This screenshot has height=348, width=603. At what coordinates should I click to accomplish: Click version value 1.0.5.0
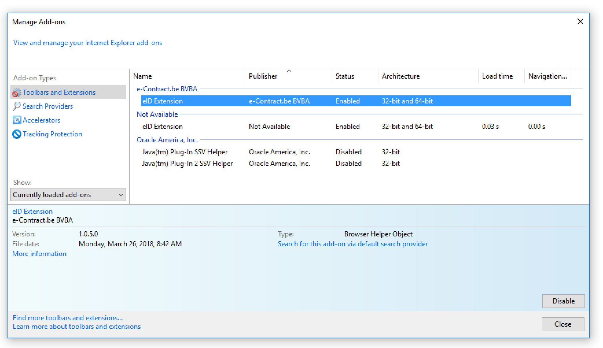pyautogui.click(x=88, y=234)
